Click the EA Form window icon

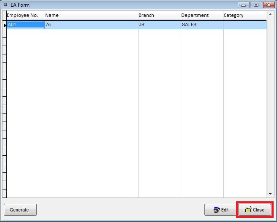pyautogui.click(x=5, y=5)
